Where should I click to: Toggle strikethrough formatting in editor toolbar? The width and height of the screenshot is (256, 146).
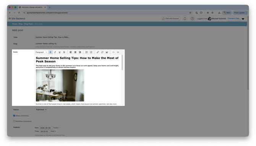64,52
